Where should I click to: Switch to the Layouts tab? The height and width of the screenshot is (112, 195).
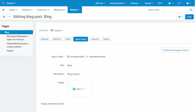(x=95, y=39)
